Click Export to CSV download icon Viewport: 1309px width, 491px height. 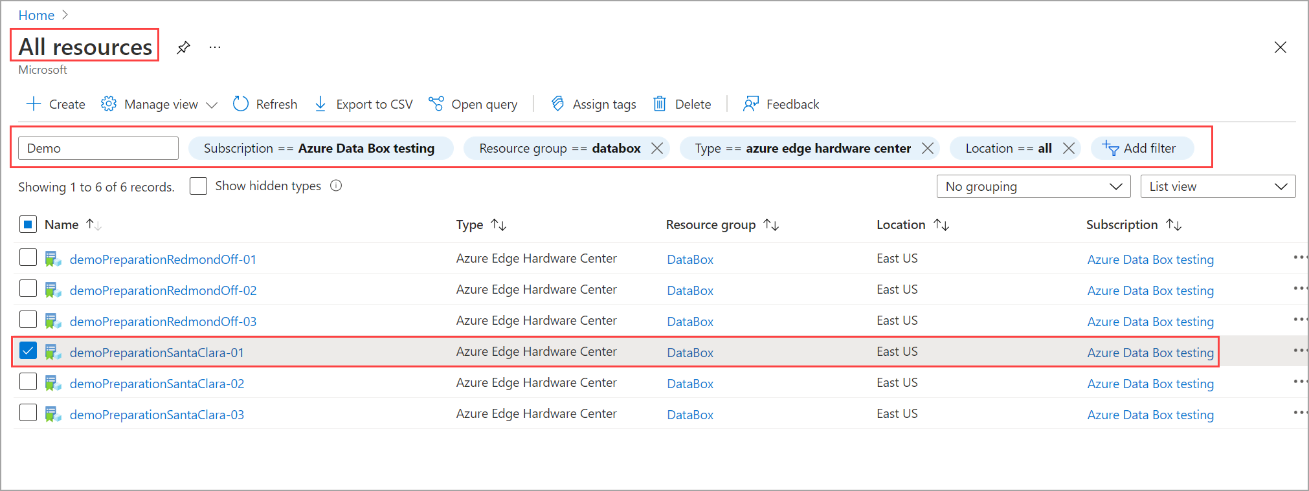coord(320,104)
